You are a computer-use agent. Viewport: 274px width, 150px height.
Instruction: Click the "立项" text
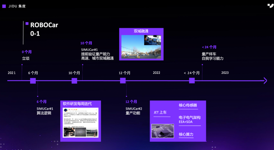(26, 58)
